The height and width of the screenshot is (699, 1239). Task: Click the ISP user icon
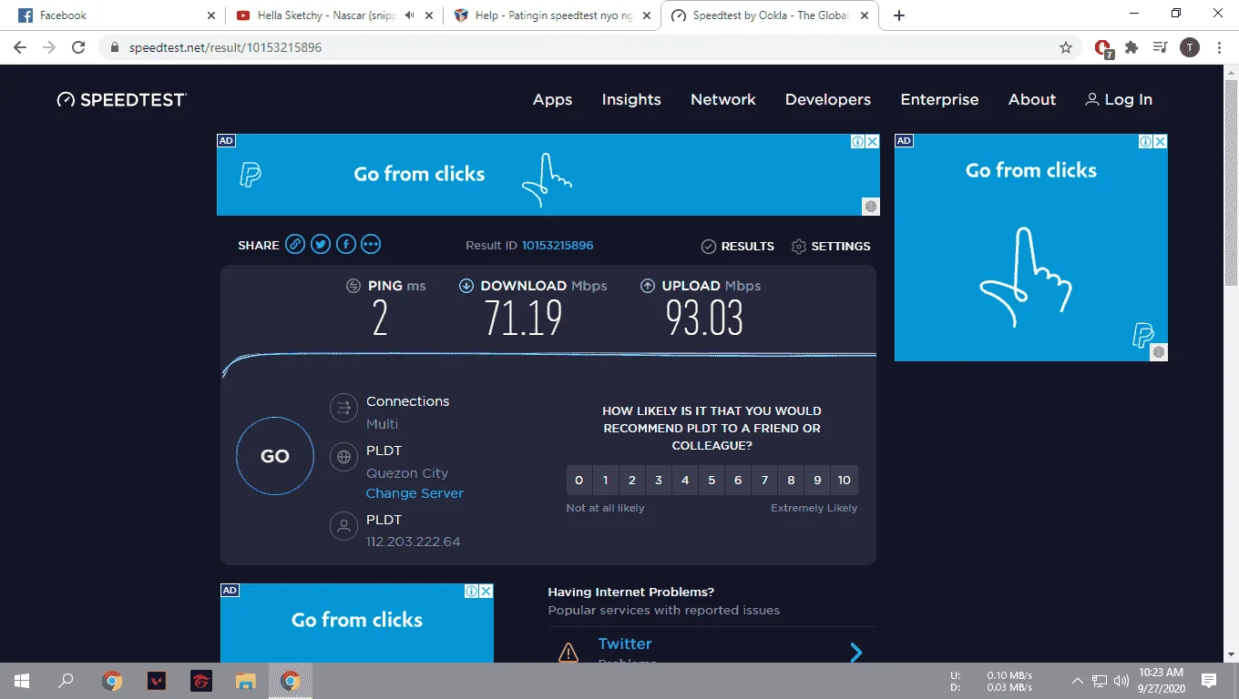click(343, 526)
